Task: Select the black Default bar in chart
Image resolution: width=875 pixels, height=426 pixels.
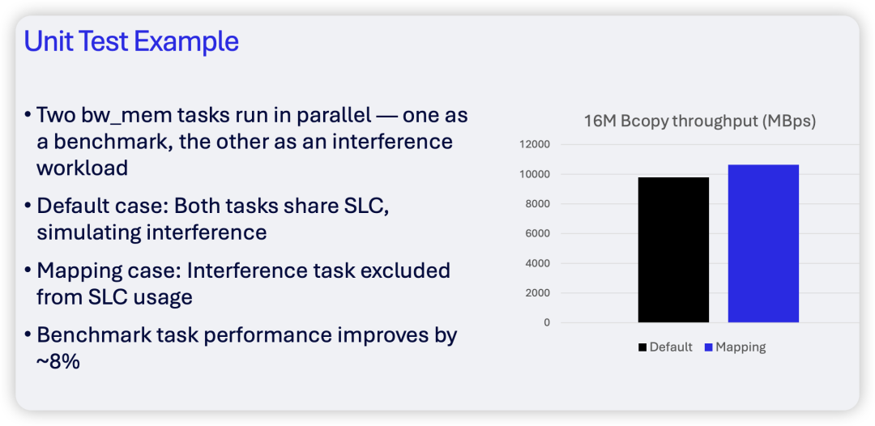Action: [673, 249]
